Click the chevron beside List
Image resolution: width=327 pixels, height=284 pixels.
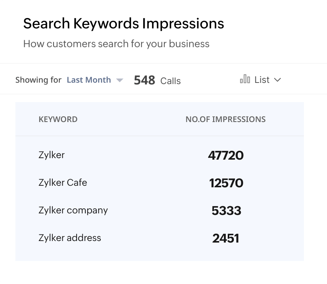tap(277, 80)
